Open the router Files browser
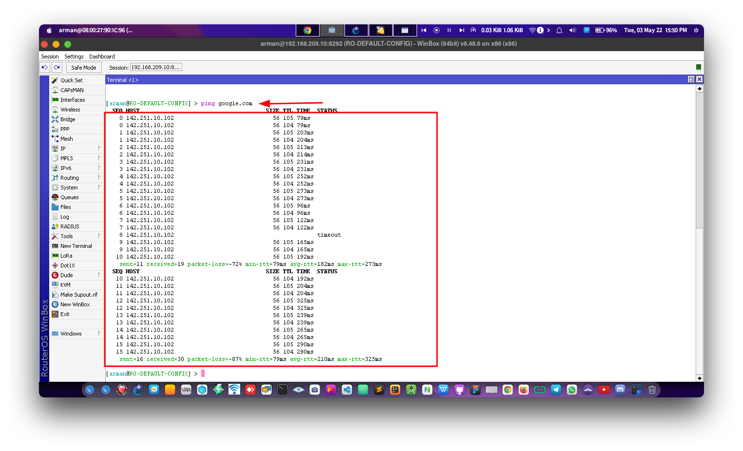This screenshot has width=743, height=451. (x=64, y=207)
